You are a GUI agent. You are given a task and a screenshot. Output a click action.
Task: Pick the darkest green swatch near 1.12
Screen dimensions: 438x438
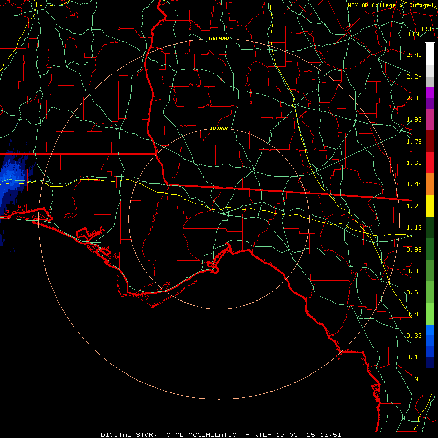[430, 228]
